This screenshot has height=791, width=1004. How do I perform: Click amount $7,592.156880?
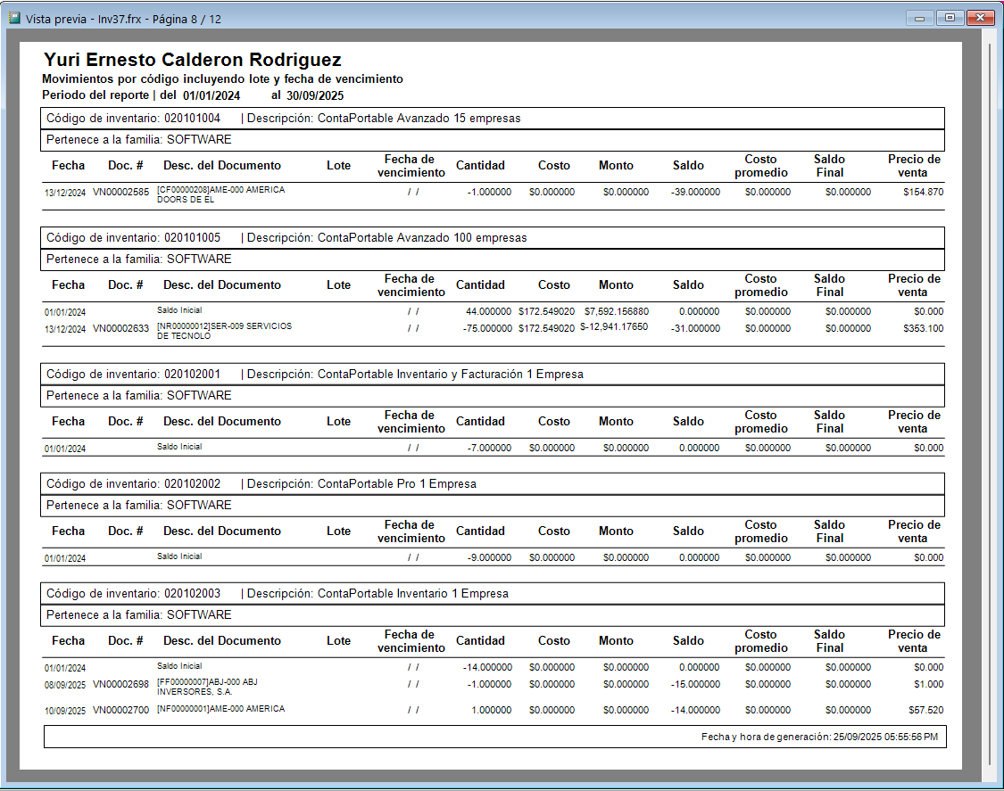(617, 311)
